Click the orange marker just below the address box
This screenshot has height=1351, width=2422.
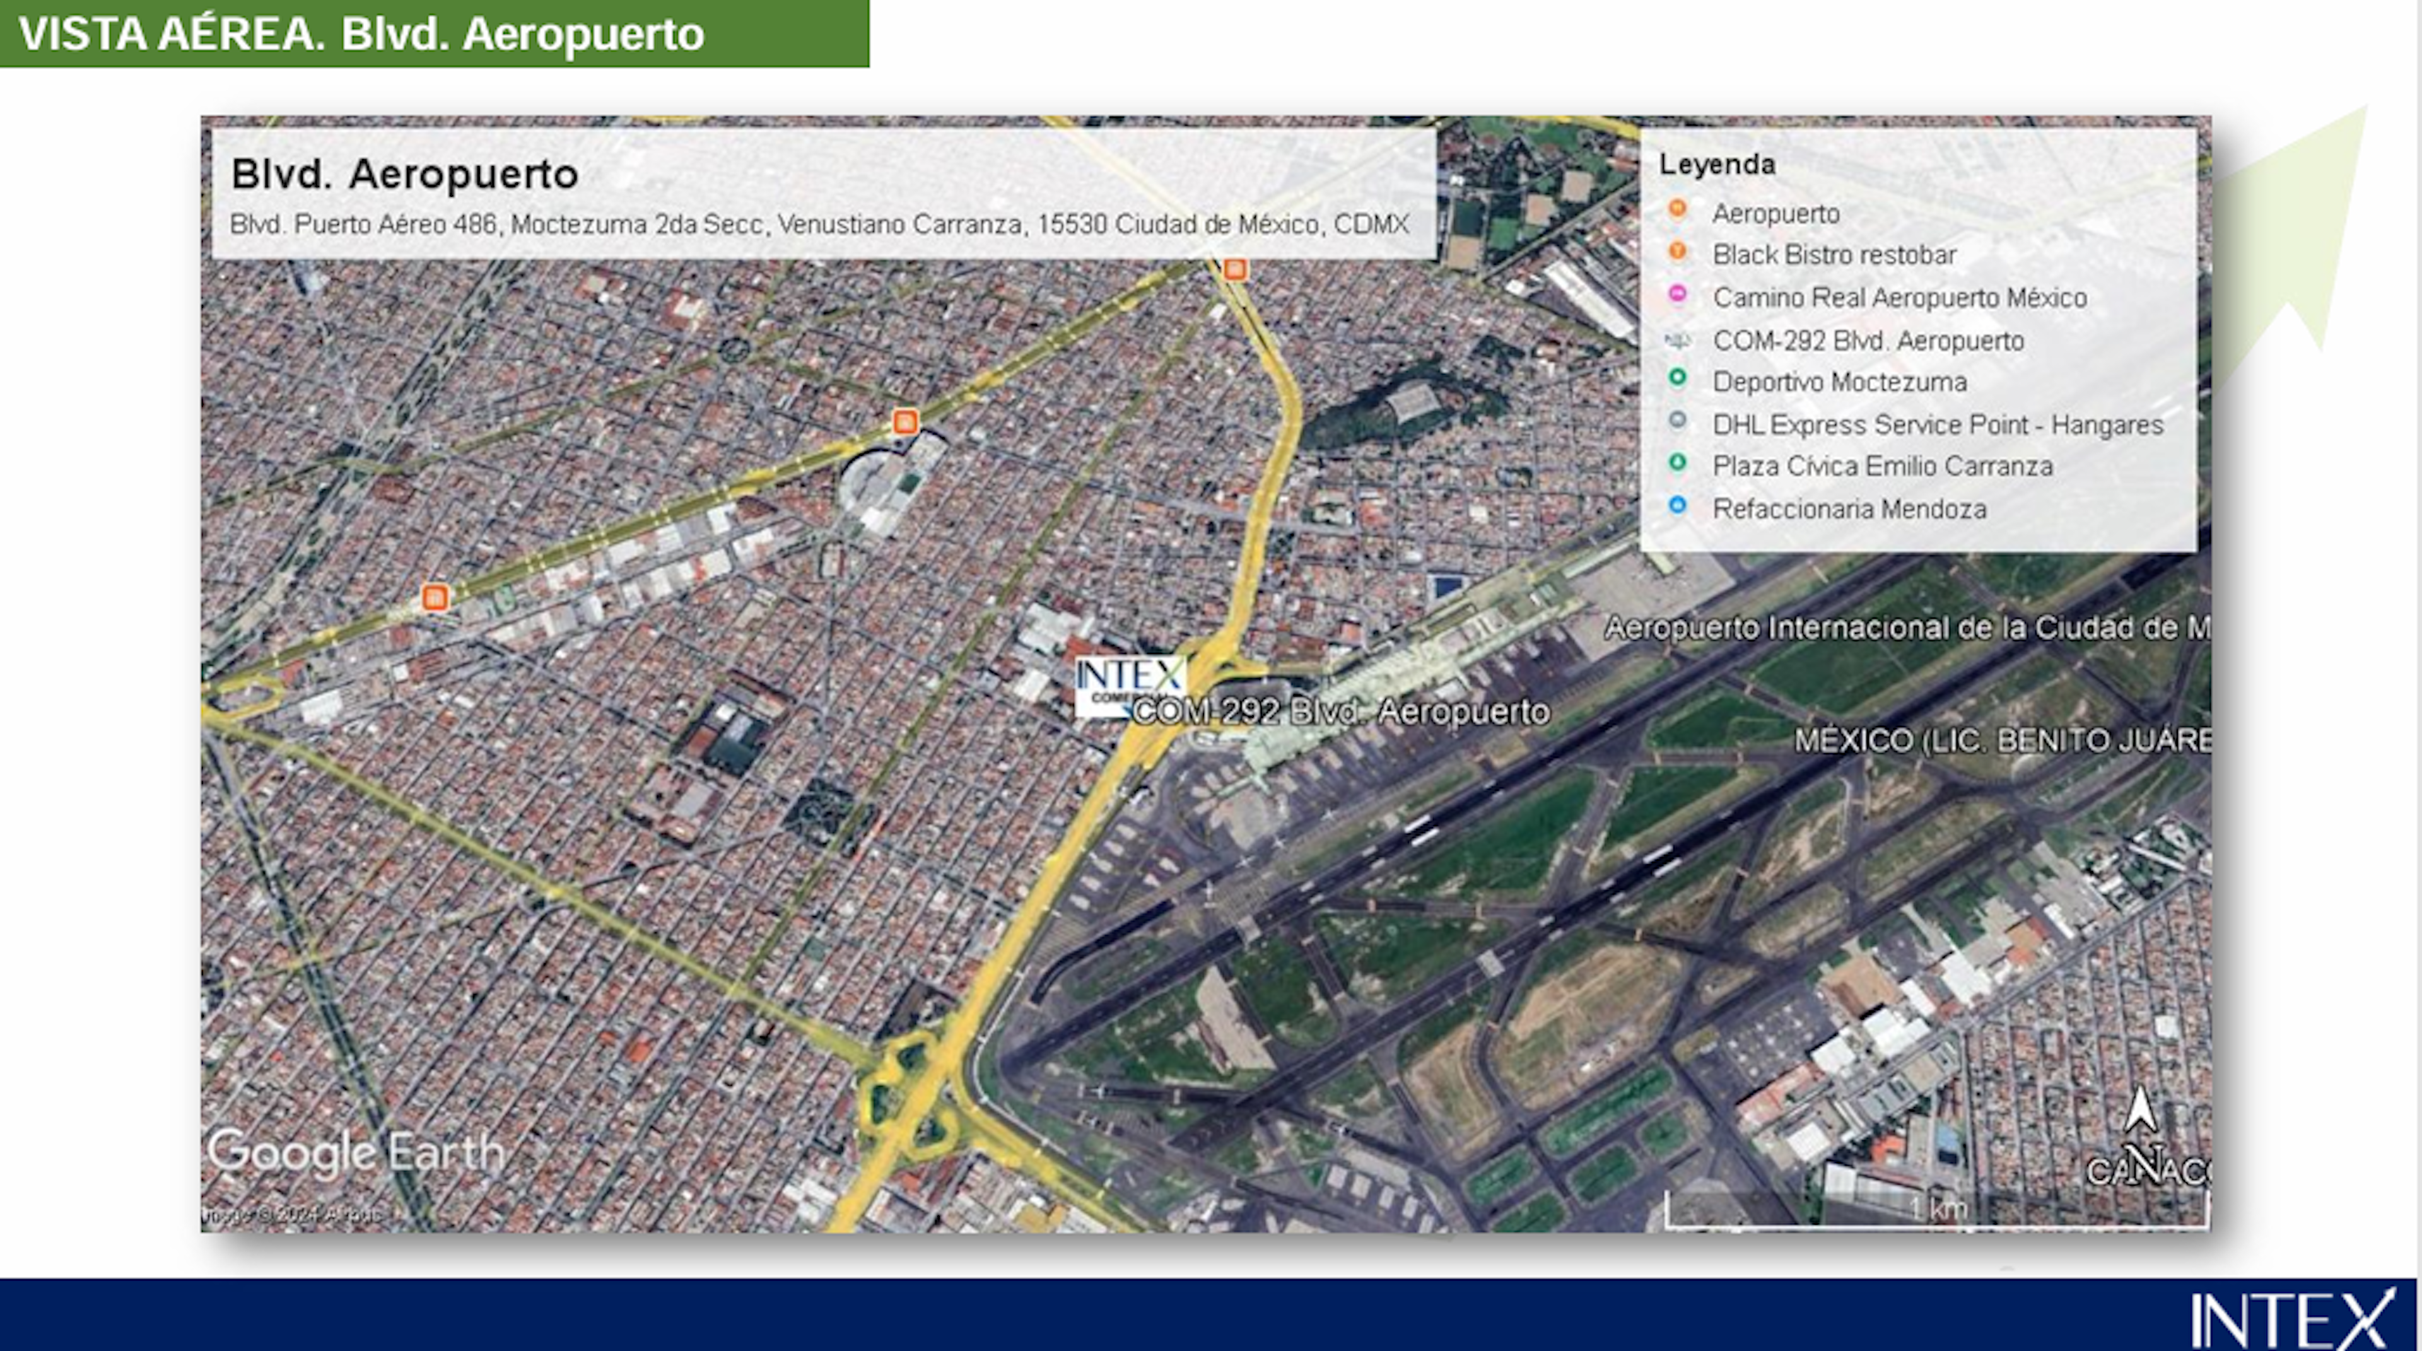click(1236, 269)
